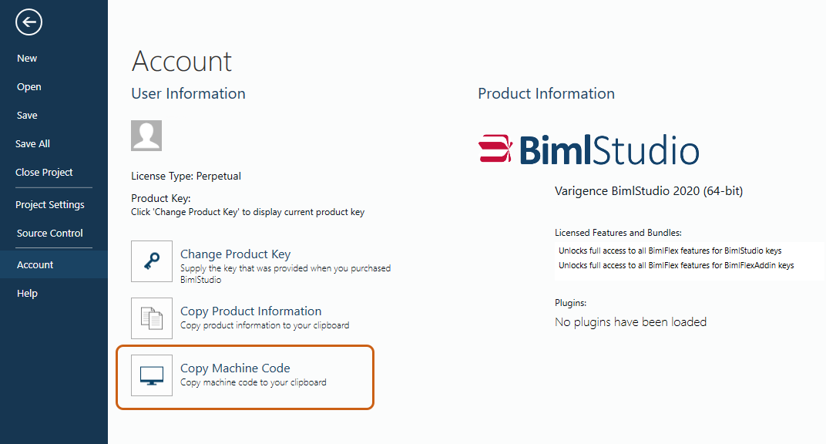The image size is (826, 444).
Task: Go to Source Control section
Action: coord(50,234)
